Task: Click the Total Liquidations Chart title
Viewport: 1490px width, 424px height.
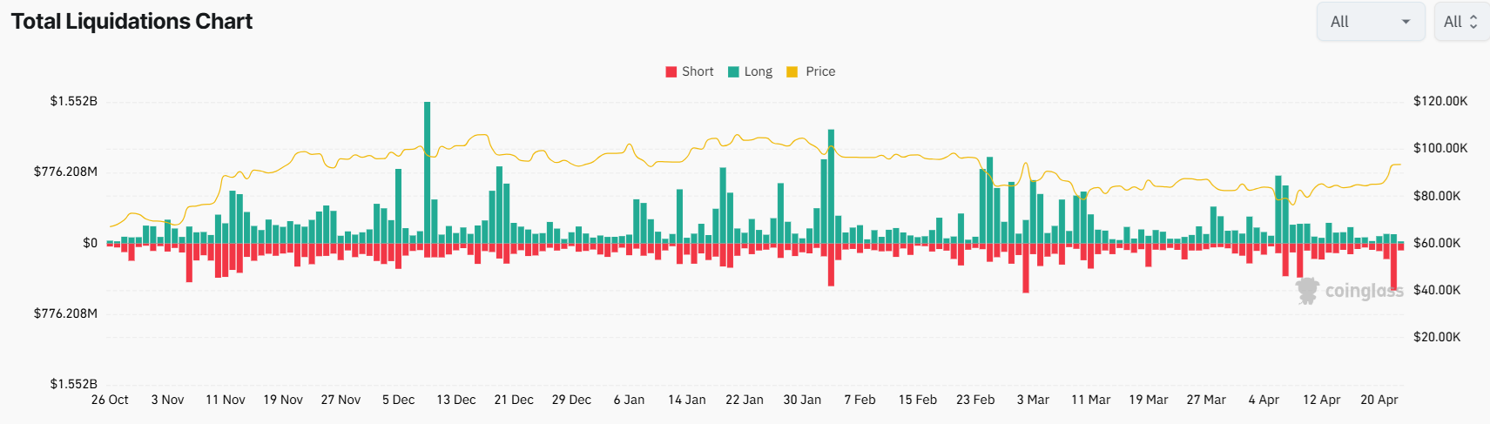Action: [131, 22]
